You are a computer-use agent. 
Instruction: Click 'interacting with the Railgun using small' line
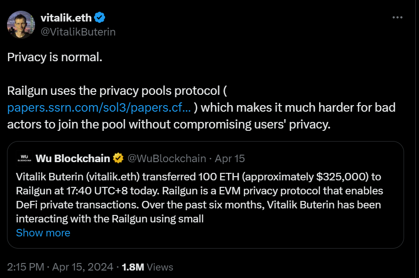[x=110, y=219]
